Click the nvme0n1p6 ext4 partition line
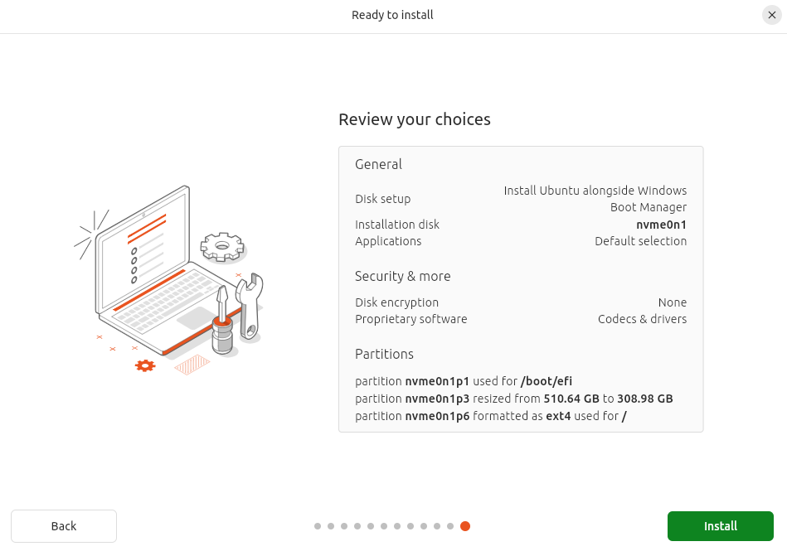The image size is (787, 556). click(x=490, y=416)
